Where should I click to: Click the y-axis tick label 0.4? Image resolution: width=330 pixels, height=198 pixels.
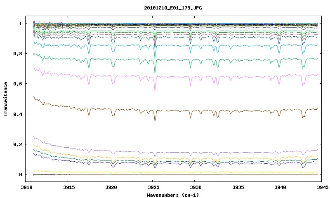coord(18,114)
